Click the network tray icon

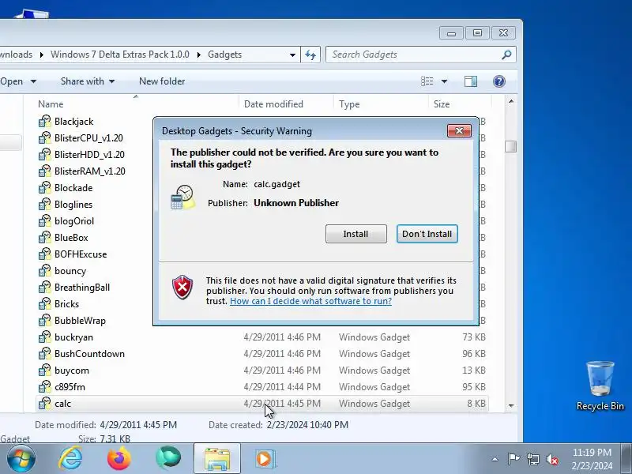click(x=532, y=459)
